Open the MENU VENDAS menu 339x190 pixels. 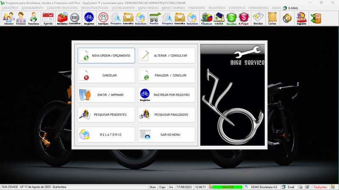148,8
